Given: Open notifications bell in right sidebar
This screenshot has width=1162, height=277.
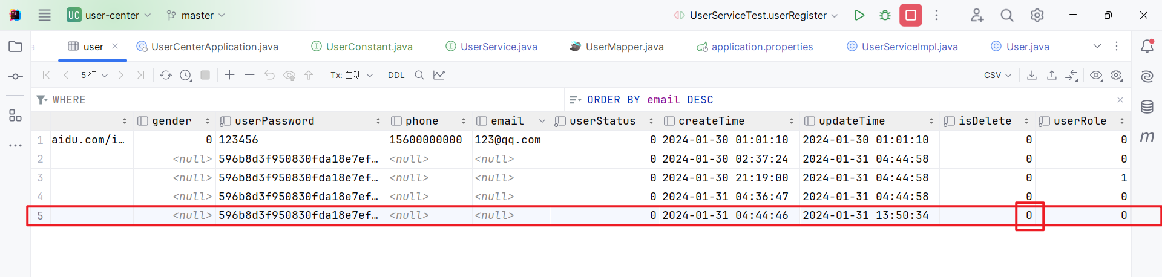Looking at the screenshot, I should pyautogui.click(x=1147, y=46).
